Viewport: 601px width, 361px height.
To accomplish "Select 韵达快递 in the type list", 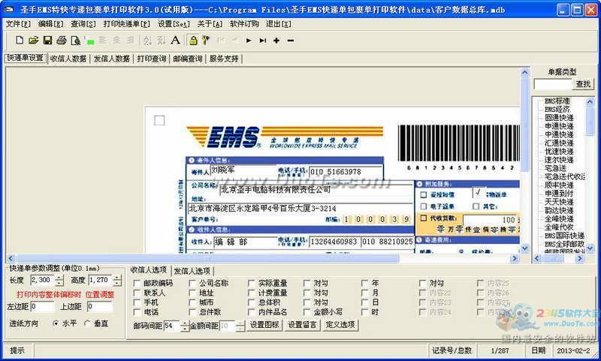I will 559,210.
